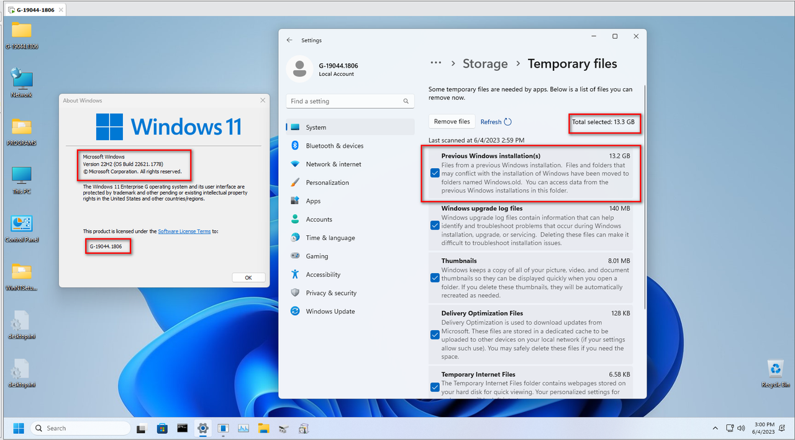This screenshot has height=440, width=795.
Task: Open Accessibility settings category
Action: (350, 274)
